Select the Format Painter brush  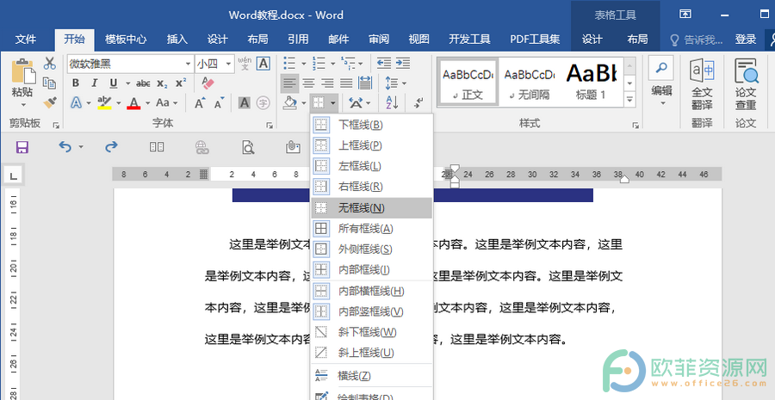click(x=49, y=102)
